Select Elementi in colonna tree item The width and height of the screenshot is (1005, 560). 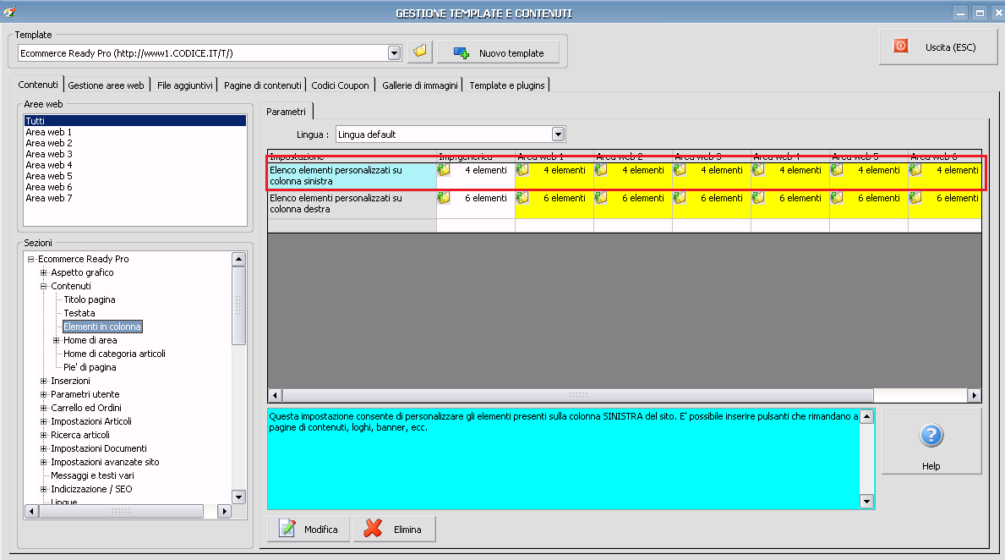(102, 327)
